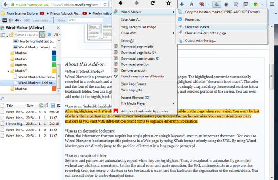Viewport: 278px width, 180px height.
Task: Bookmark page via context menu star
Action: coord(169,3)
